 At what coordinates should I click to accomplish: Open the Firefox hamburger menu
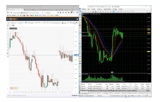point(77,12)
